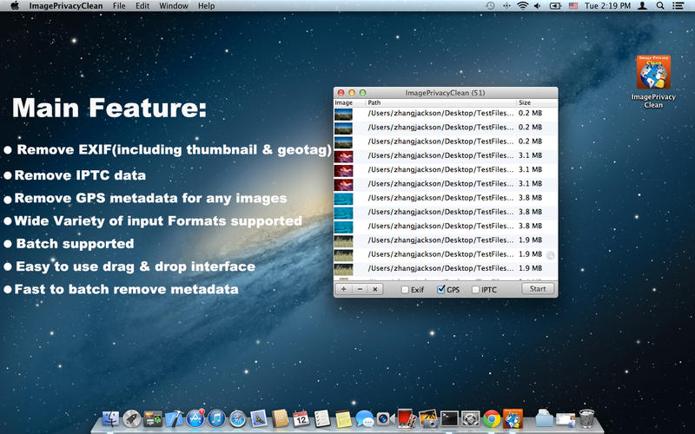Click the plus button to add images
Image resolution: width=695 pixels, height=434 pixels.
(x=344, y=289)
